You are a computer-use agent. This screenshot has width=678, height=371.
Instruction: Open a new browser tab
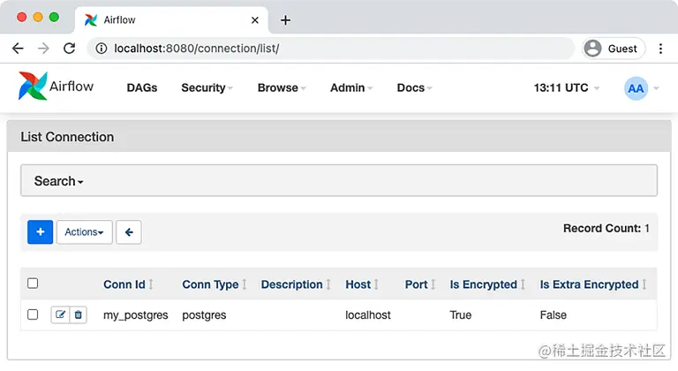pos(285,20)
